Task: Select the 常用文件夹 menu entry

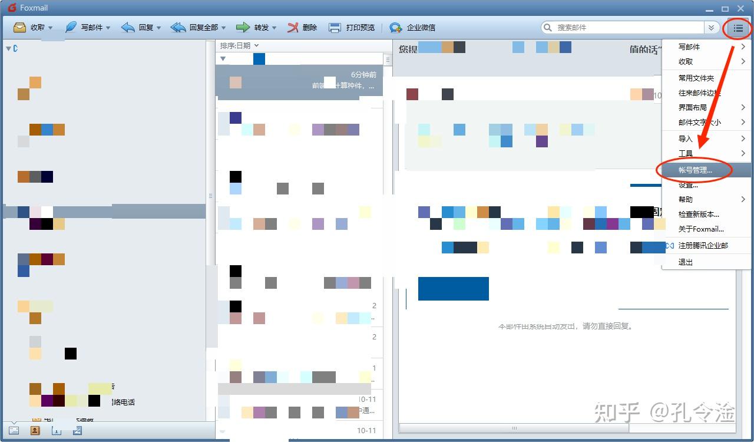Action: pyautogui.click(x=706, y=78)
